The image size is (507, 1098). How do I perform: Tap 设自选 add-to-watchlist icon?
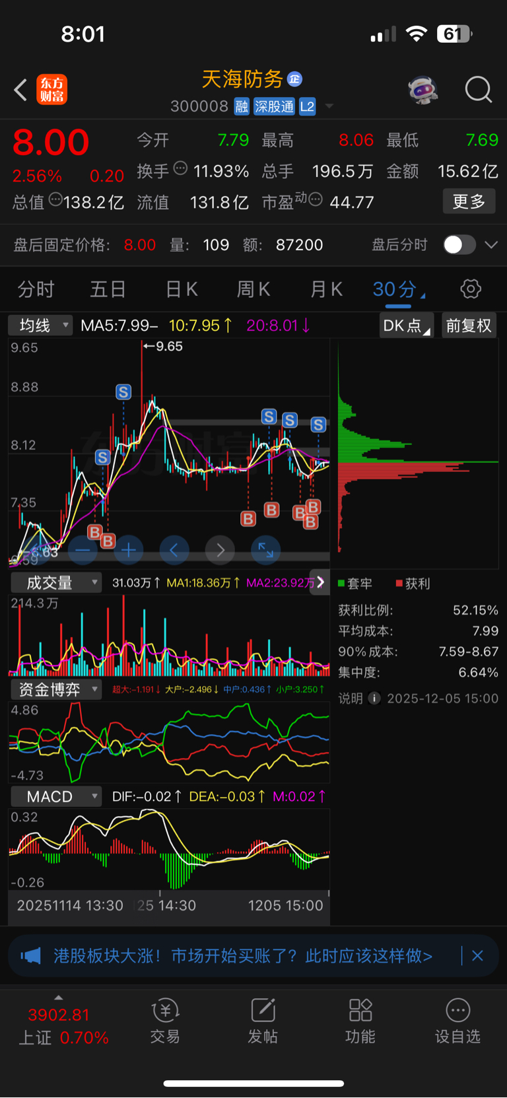tap(457, 1021)
